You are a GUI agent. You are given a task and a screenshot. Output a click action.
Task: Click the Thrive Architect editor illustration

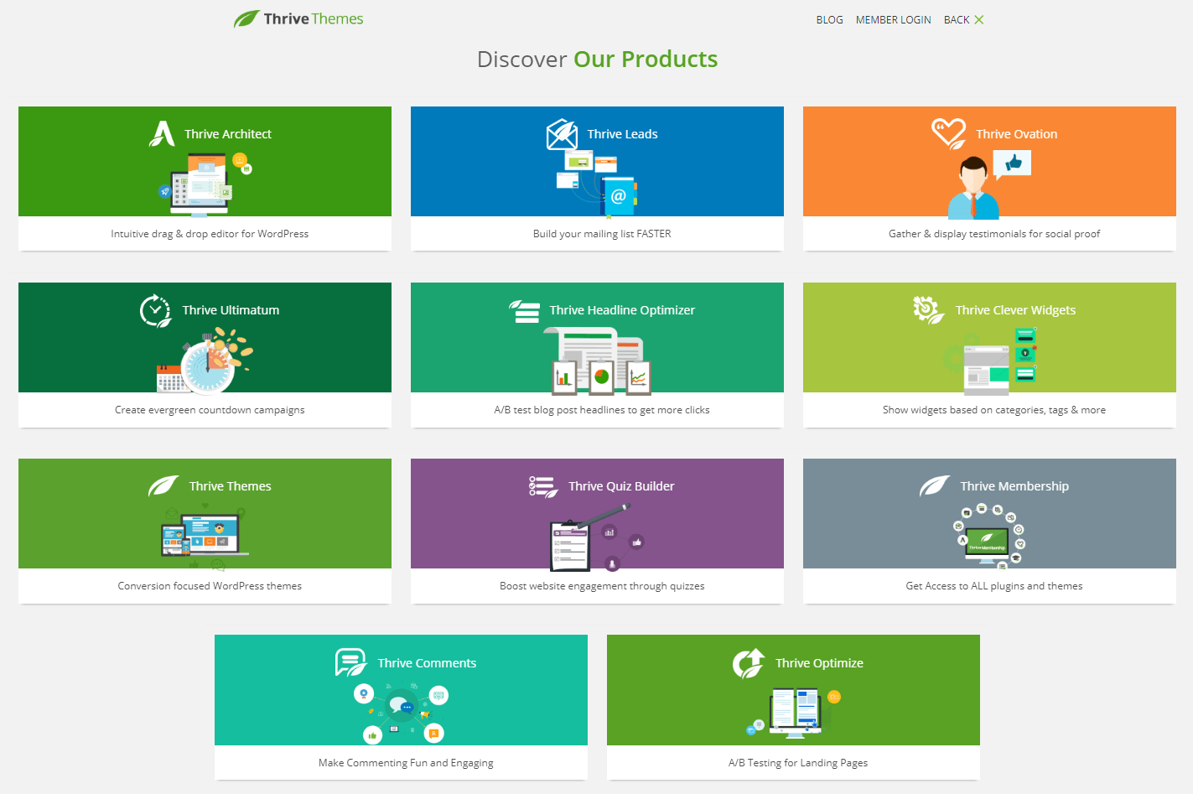pos(205,184)
